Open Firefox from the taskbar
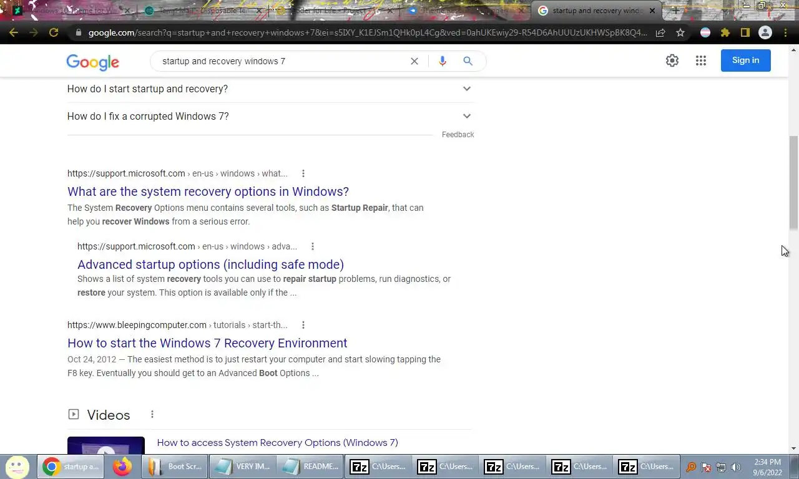The height and width of the screenshot is (479, 799). point(122,467)
